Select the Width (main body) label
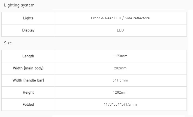Screen dimensions: 193x117 click(x=28, y=68)
